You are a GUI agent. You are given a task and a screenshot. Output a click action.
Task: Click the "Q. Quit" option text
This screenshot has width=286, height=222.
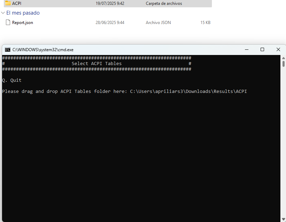[9, 80]
